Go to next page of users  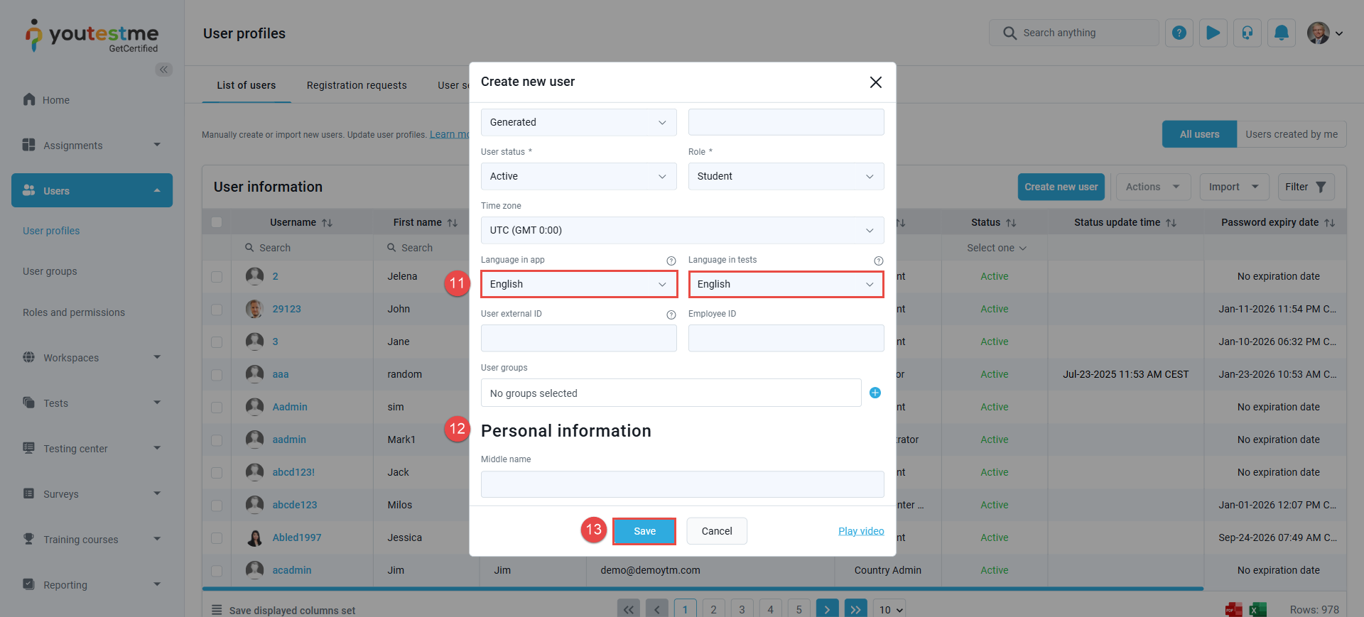828,609
